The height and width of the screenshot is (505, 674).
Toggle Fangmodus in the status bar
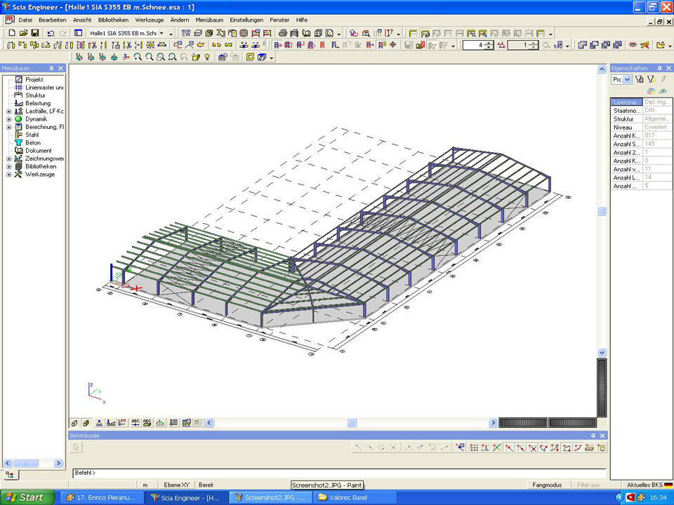click(546, 485)
